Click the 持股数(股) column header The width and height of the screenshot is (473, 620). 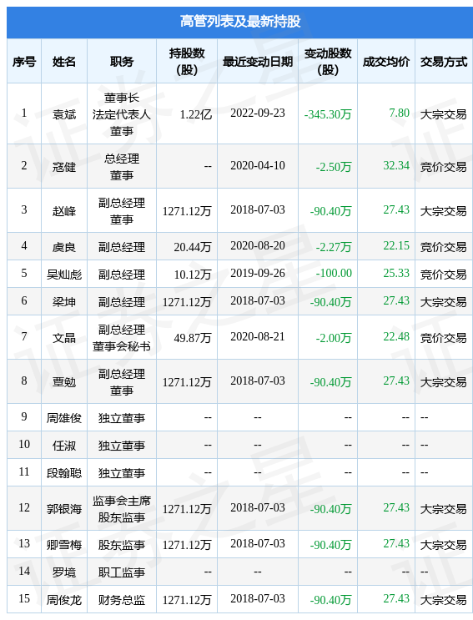tap(187, 62)
